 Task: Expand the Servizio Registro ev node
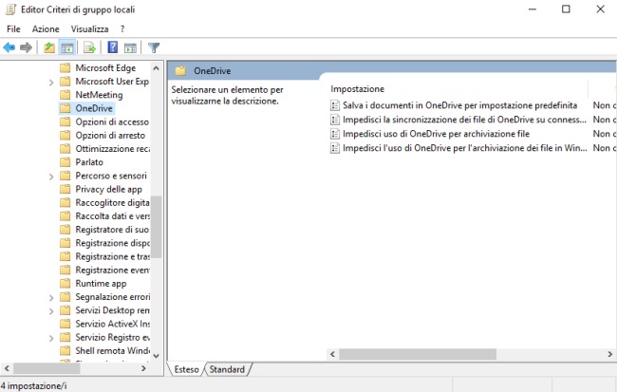point(51,338)
